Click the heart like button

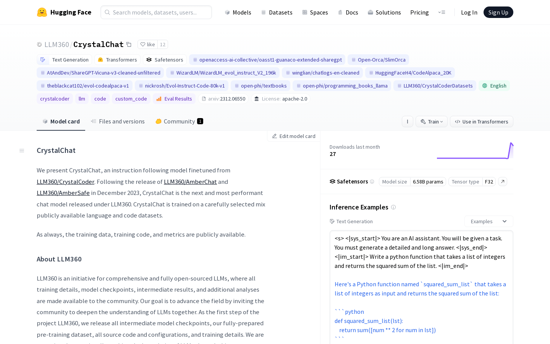[147, 44]
